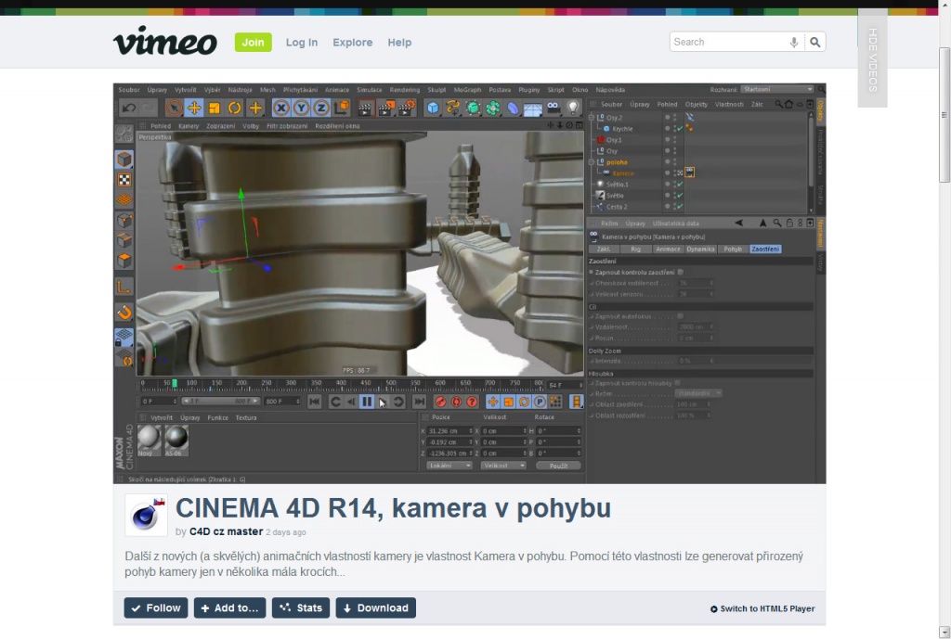Click the green Join button
951x639 pixels.
pyautogui.click(x=253, y=43)
